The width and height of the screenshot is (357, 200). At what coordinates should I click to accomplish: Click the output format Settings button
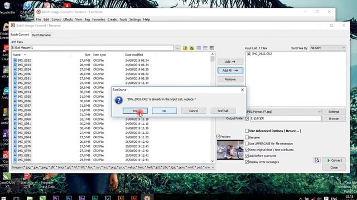[334, 112]
